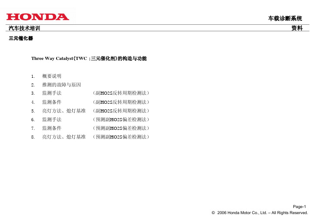315x218 pixels.
Task: Select item 7 '监测条件'
Action: coord(52,128)
